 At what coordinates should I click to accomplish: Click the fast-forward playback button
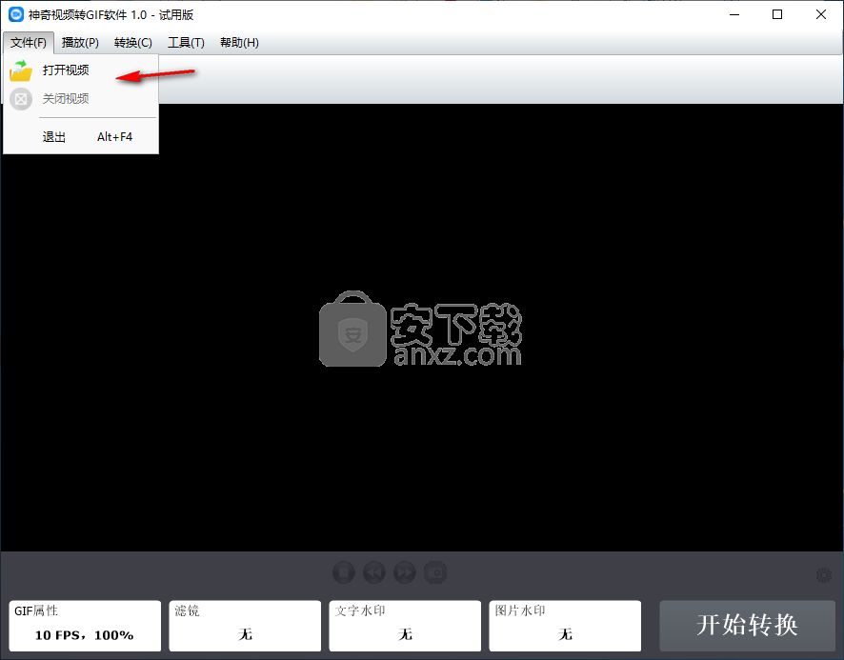click(x=405, y=572)
